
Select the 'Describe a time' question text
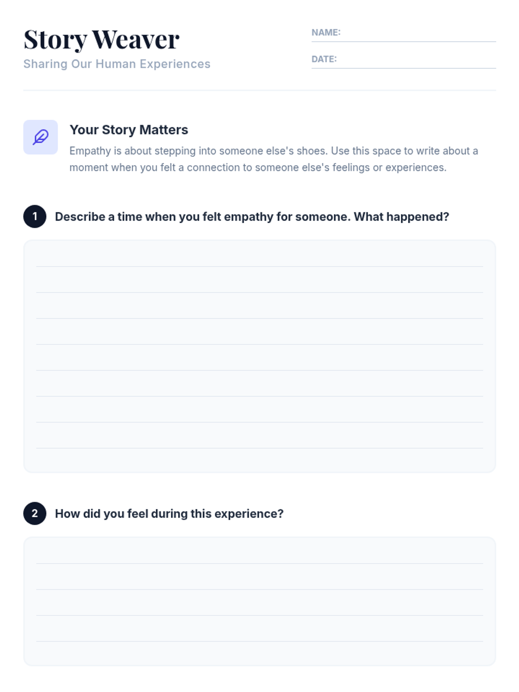coord(252,217)
